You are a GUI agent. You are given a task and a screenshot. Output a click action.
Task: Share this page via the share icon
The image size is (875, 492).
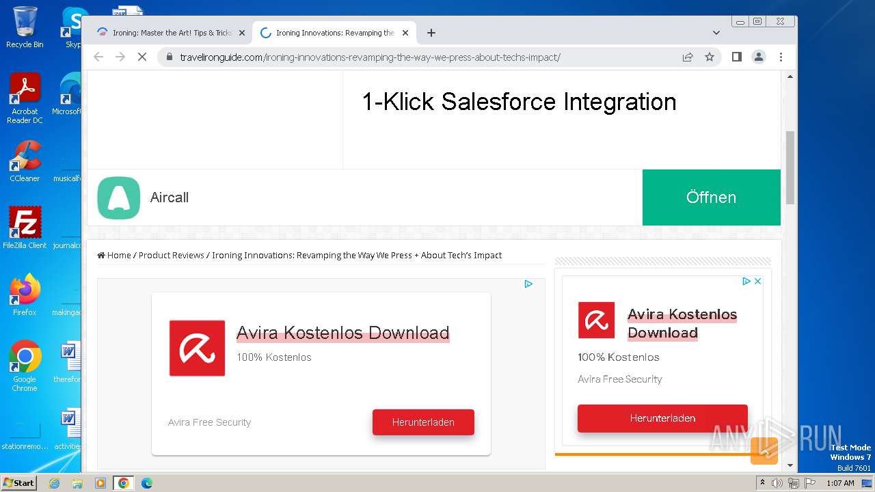[688, 57]
